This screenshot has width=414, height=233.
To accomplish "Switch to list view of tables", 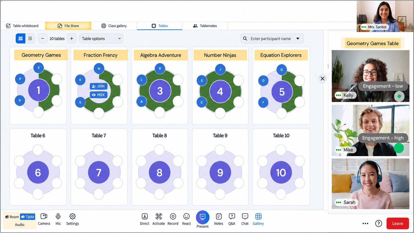I will tap(30, 38).
